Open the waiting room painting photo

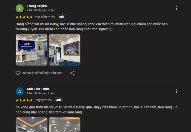coord(65,50)
